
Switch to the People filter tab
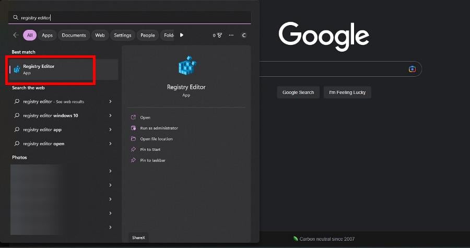tap(147, 35)
